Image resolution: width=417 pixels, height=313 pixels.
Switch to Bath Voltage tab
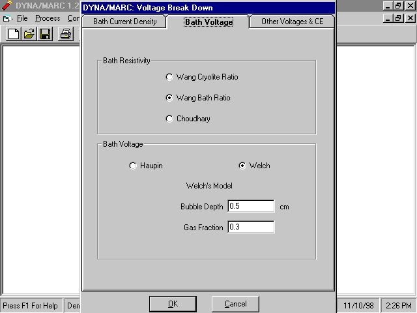pyautogui.click(x=208, y=22)
